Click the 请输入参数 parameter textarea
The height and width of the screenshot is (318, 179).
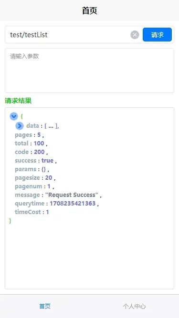(90, 71)
